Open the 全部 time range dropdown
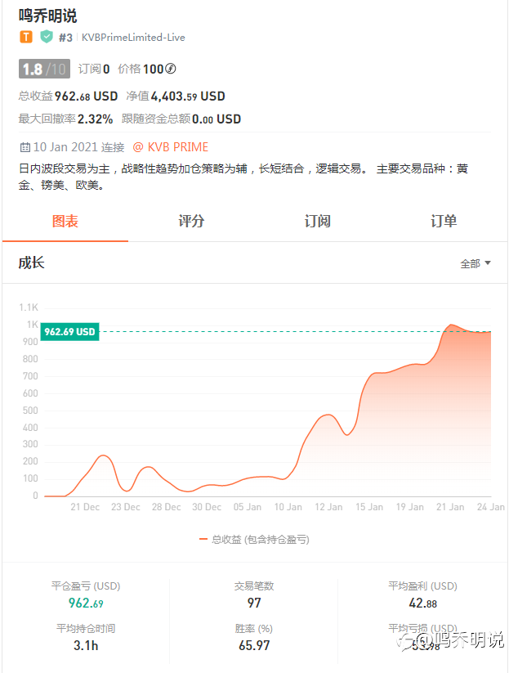Screen dimensions: 509x673 [x=476, y=263]
